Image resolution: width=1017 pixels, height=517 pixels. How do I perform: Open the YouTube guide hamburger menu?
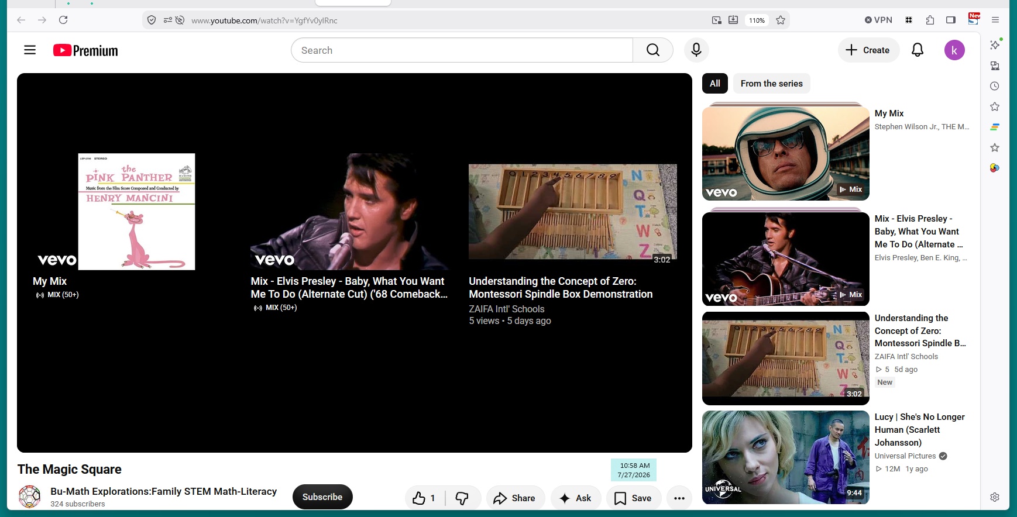[30, 50]
